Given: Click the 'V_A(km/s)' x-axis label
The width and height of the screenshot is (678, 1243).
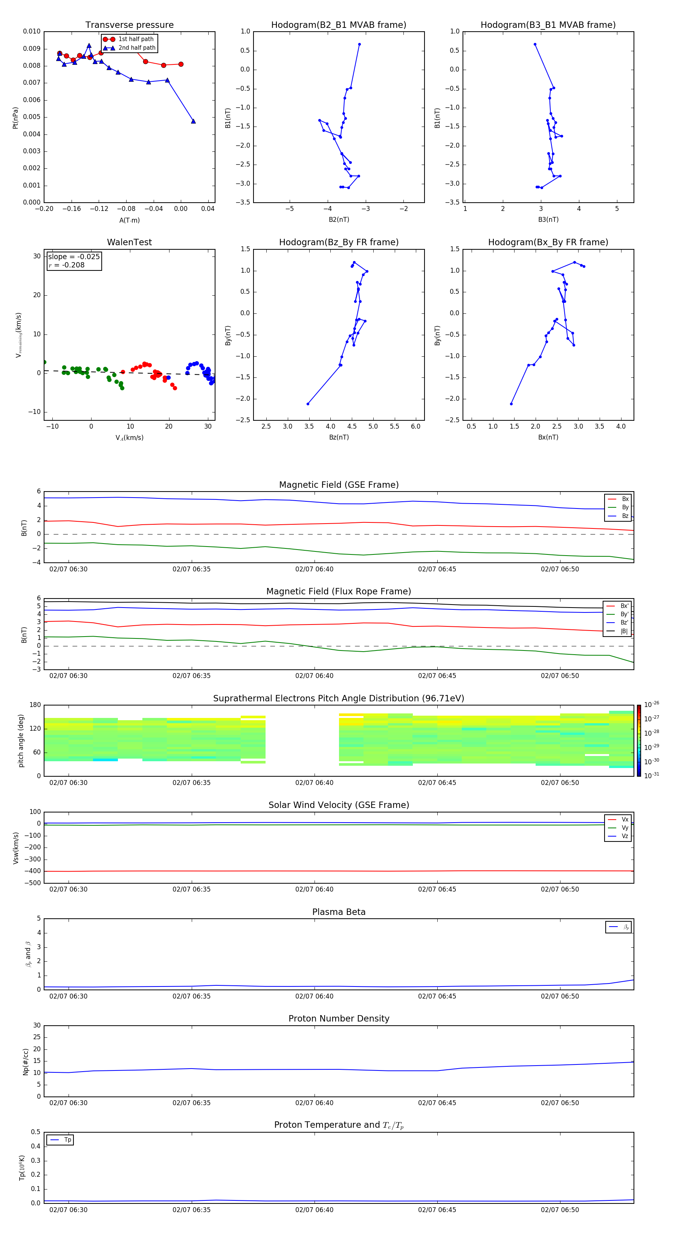Looking at the screenshot, I should click(129, 438).
